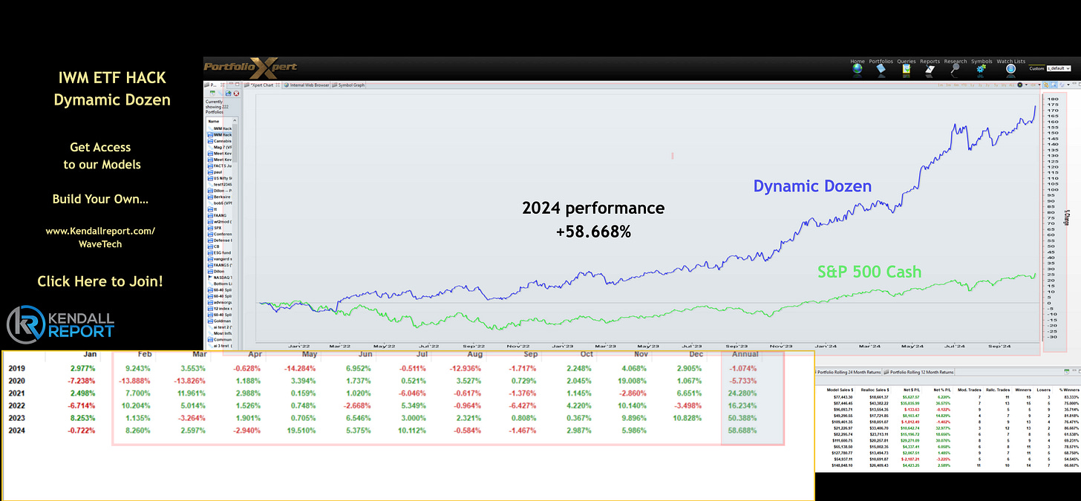
Task: Select the FAANG portfolio entry
Action: [x=221, y=215]
